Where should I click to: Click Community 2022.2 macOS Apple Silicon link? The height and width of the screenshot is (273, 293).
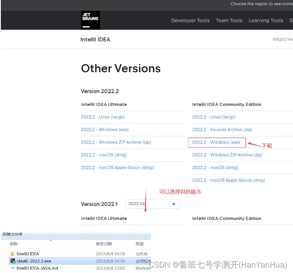(x=229, y=180)
